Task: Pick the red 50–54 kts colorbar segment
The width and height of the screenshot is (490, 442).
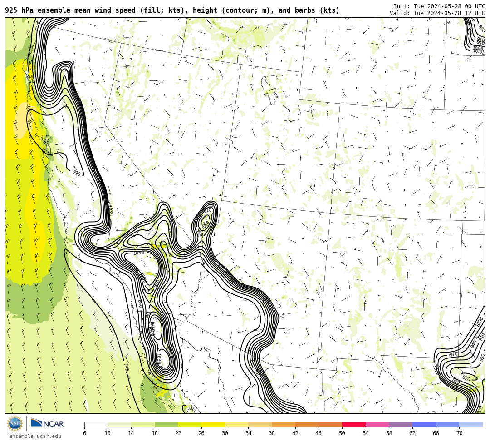Action: click(354, 424)
